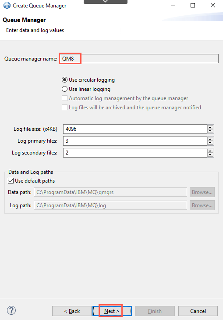The image size is (223, 320).
Task: Uncheck Use default paths checkbox
Action: [x=11, y=180]
